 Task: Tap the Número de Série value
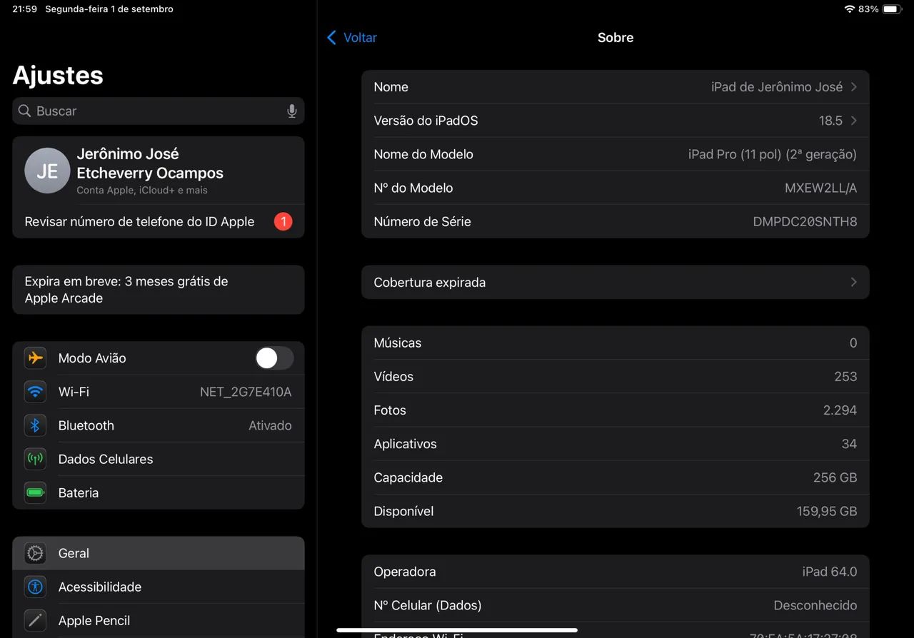click(x=804, y=222)
